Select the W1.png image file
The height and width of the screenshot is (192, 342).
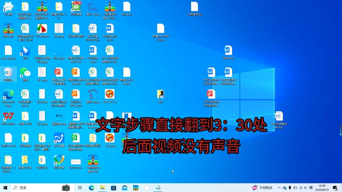42,74
